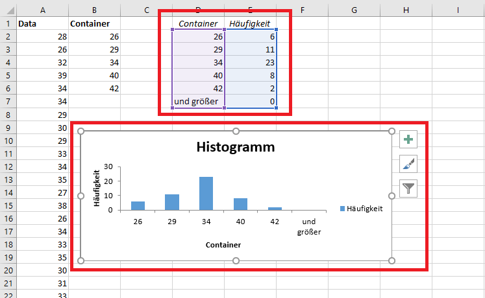Select row 15 header
Viewport: 485px width, 298px height.
point(8,205)
